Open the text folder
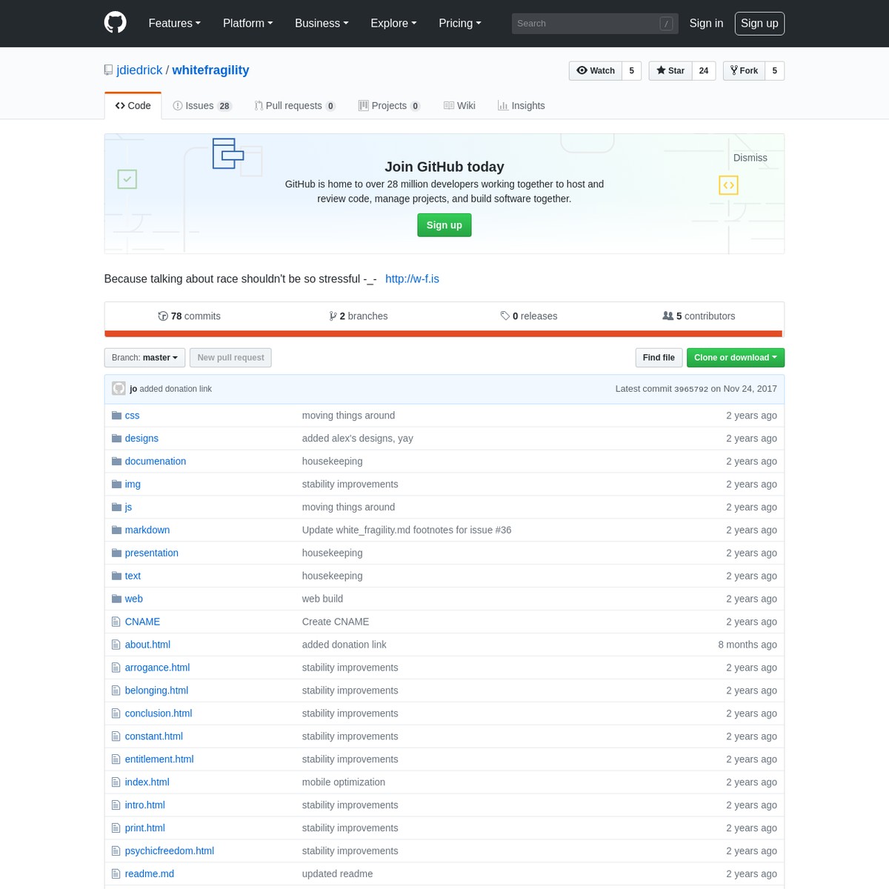This screenshot has width=889, height=889. coord(133,576)
